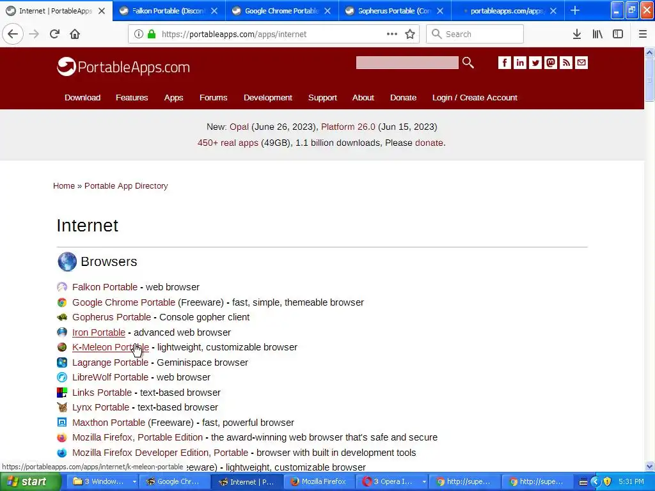Screen dimensions: 655x491
Task: Open the browser home page icon
Action: click(75, 34)
